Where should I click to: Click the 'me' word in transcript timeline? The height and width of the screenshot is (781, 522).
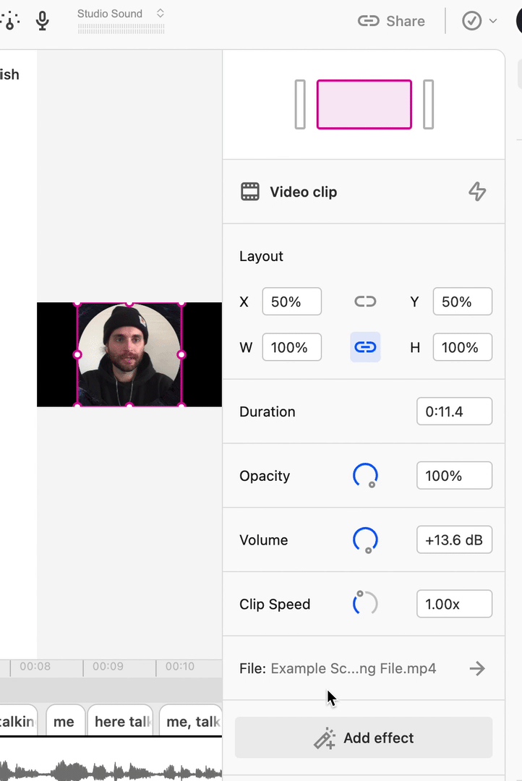[65, 721]
